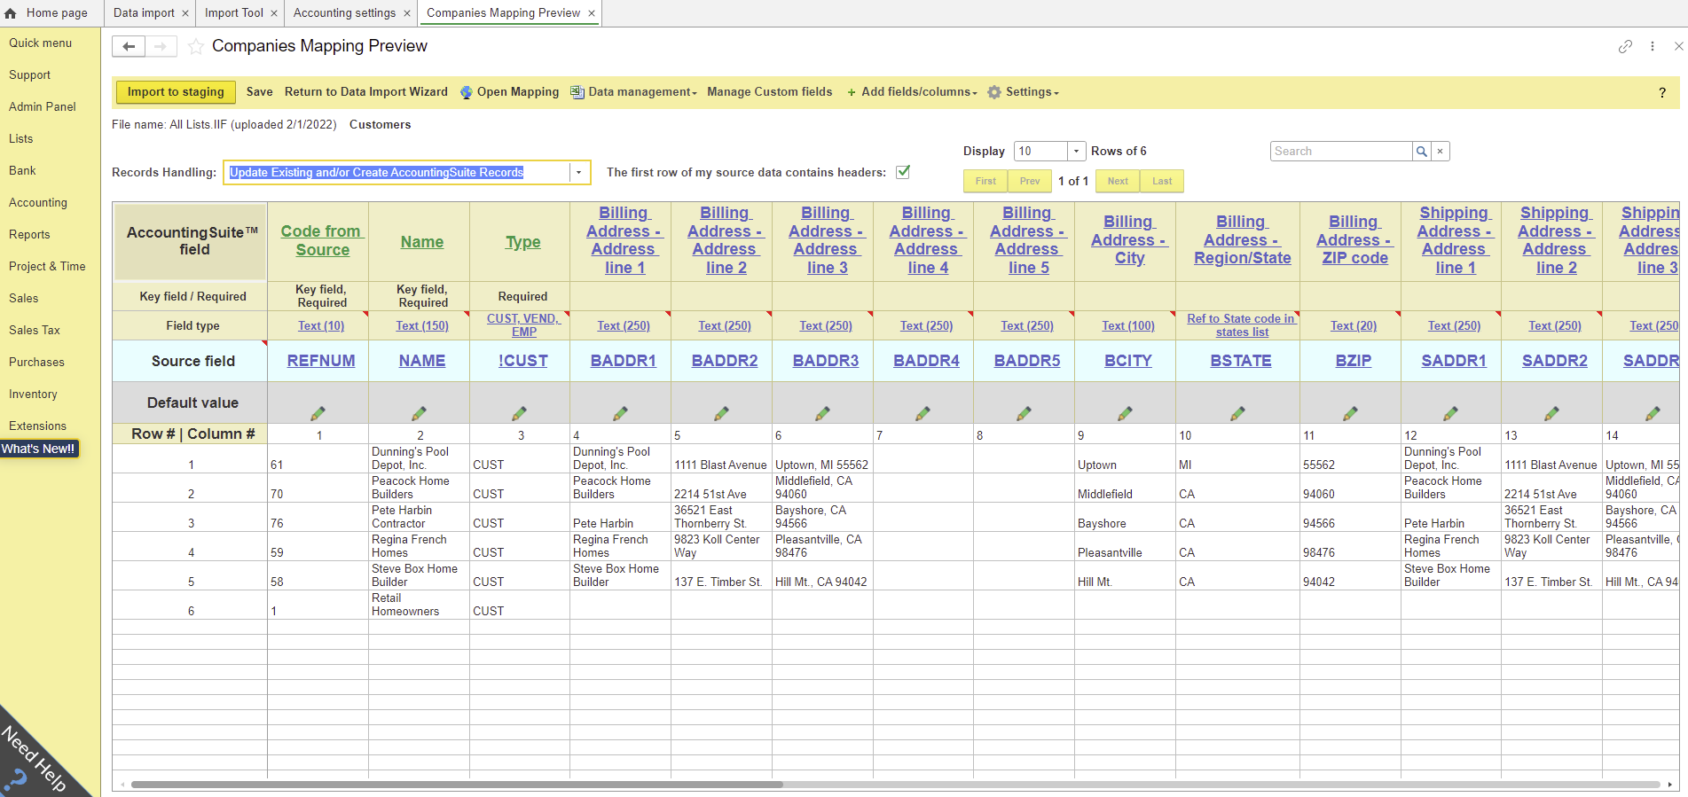Open the three-dot more options menu
This screenshot has height=797, width=1688.
[x=1653, y=46]
